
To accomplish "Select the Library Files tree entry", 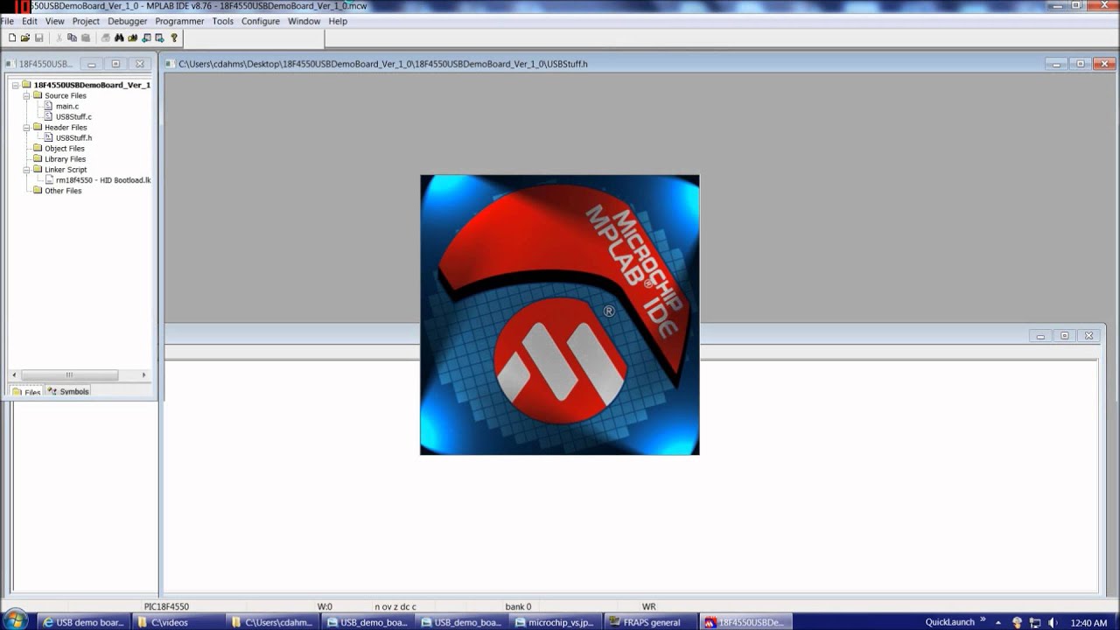I will (x=66, y=158).
